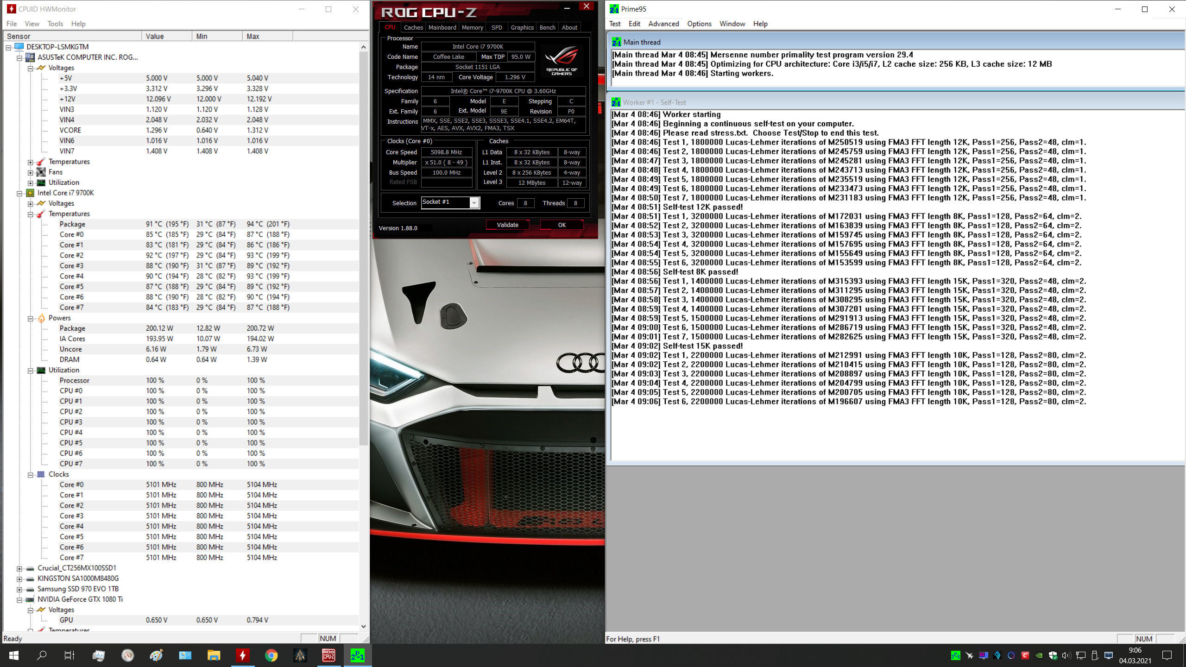Viewport: 1186px width, 667px height.
Task: Expand the Fans node under ASUSTeK
Action: click(30, 172)
